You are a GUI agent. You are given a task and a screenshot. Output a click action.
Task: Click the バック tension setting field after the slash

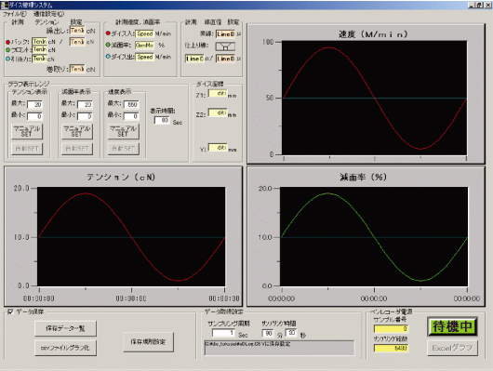77,42
